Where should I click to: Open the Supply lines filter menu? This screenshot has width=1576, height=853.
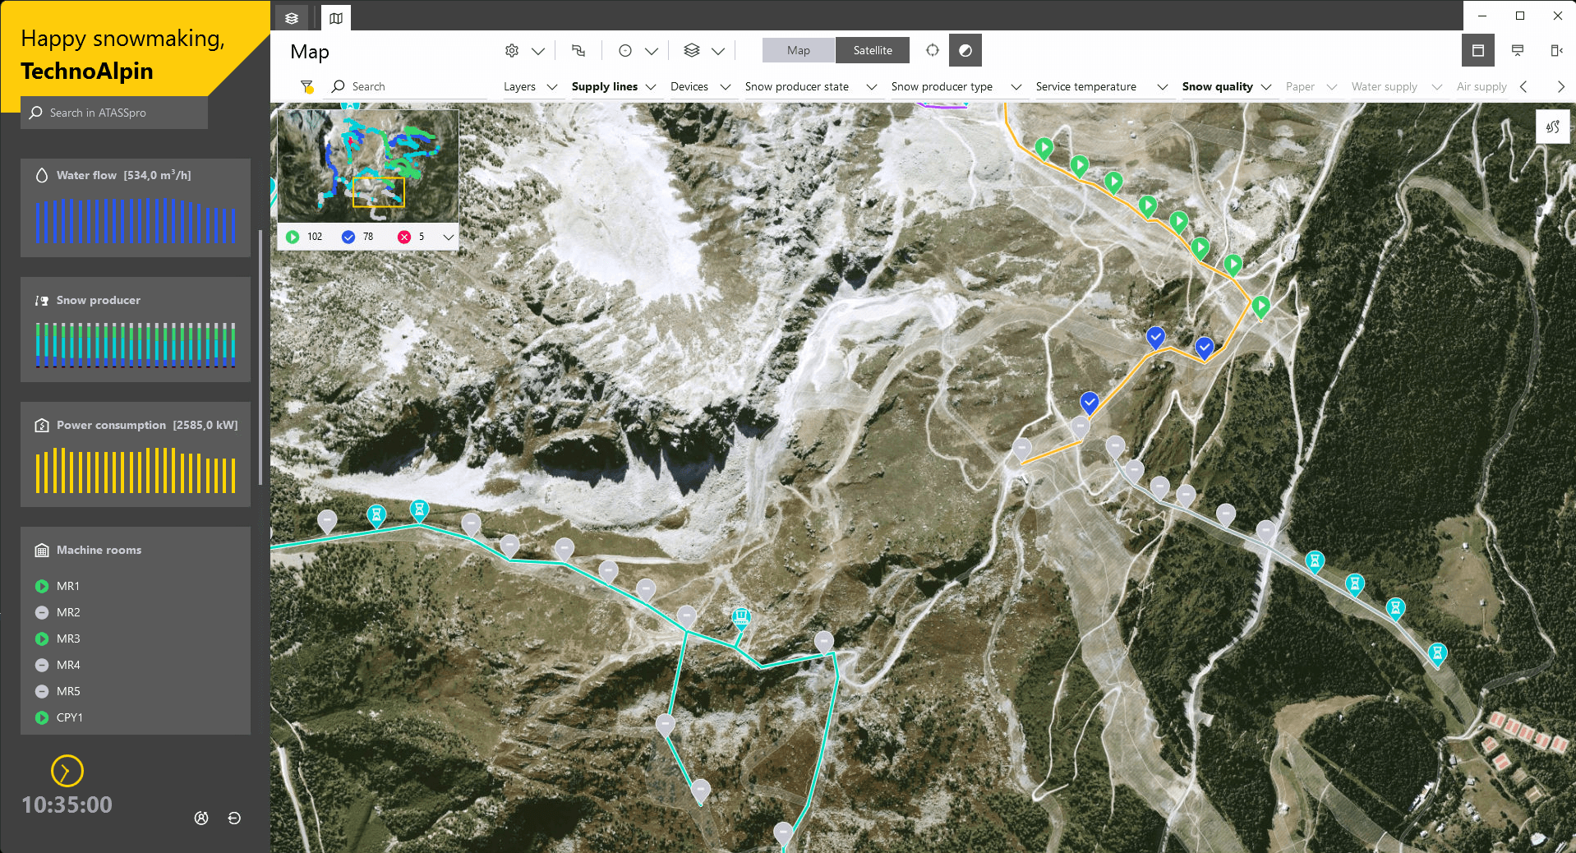tap(613, 86)
